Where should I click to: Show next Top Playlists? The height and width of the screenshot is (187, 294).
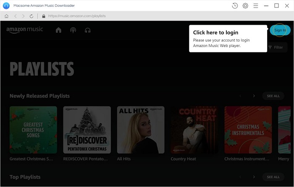pyautogui.click(x=254, y=177)
